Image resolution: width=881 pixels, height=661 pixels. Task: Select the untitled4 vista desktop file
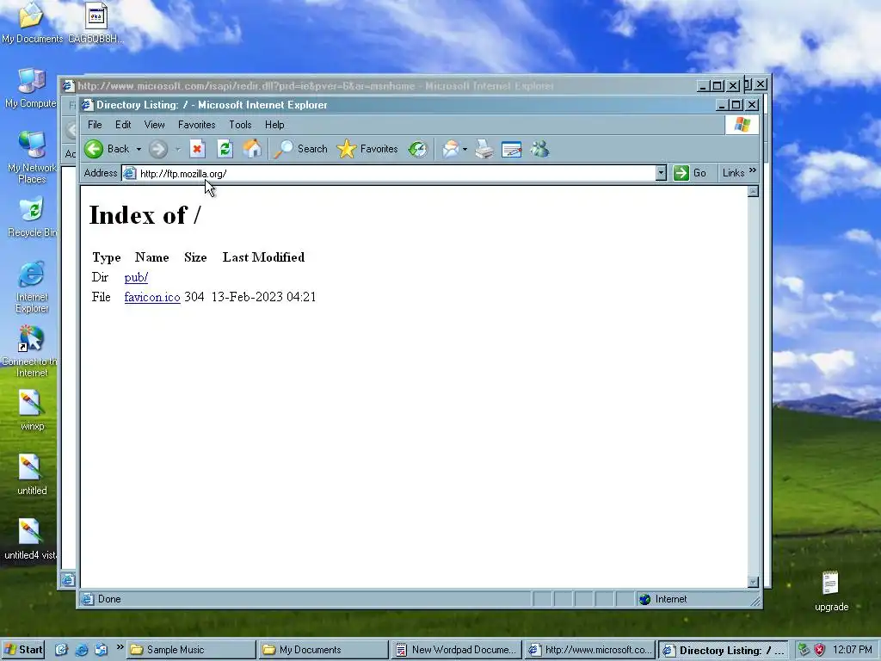(x=30, y=540)
